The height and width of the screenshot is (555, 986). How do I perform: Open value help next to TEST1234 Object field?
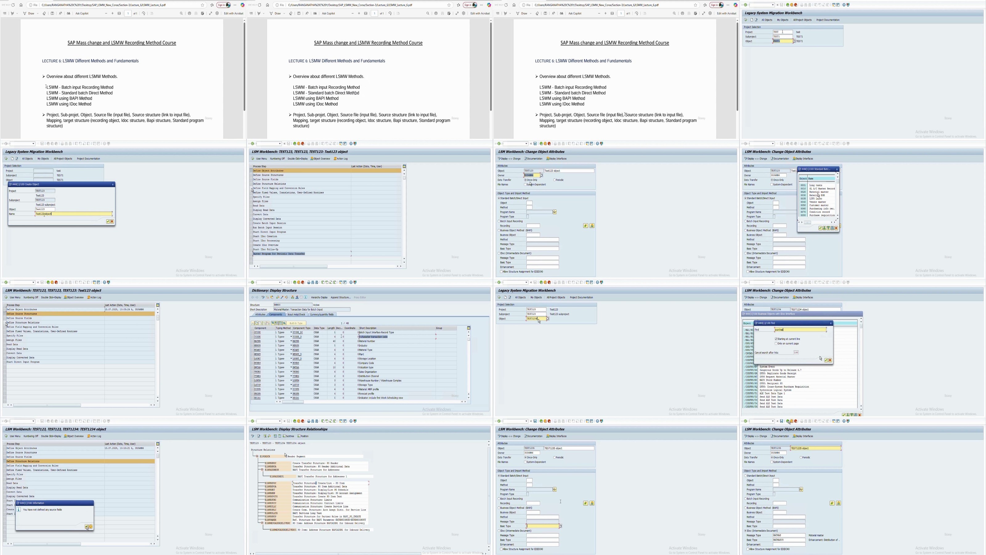tap(548, 319)
